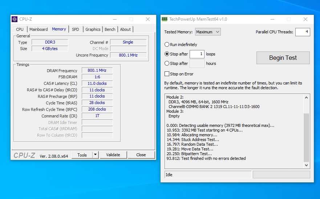The image size is (320, 199).
Task: Switch to the CPU tab in CPU-Z
Action: point(20,29)
